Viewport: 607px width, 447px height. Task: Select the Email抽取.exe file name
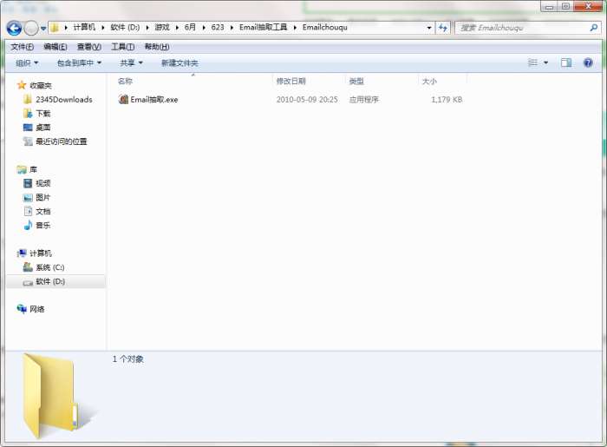(x=154, y=100)
